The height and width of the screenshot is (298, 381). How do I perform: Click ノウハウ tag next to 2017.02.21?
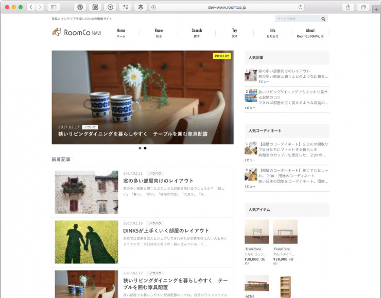click(155, 173)
